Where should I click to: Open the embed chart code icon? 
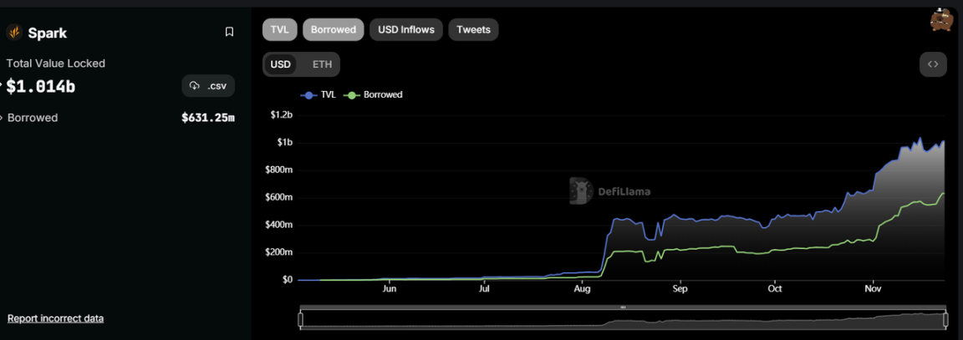tap(933, 64)
